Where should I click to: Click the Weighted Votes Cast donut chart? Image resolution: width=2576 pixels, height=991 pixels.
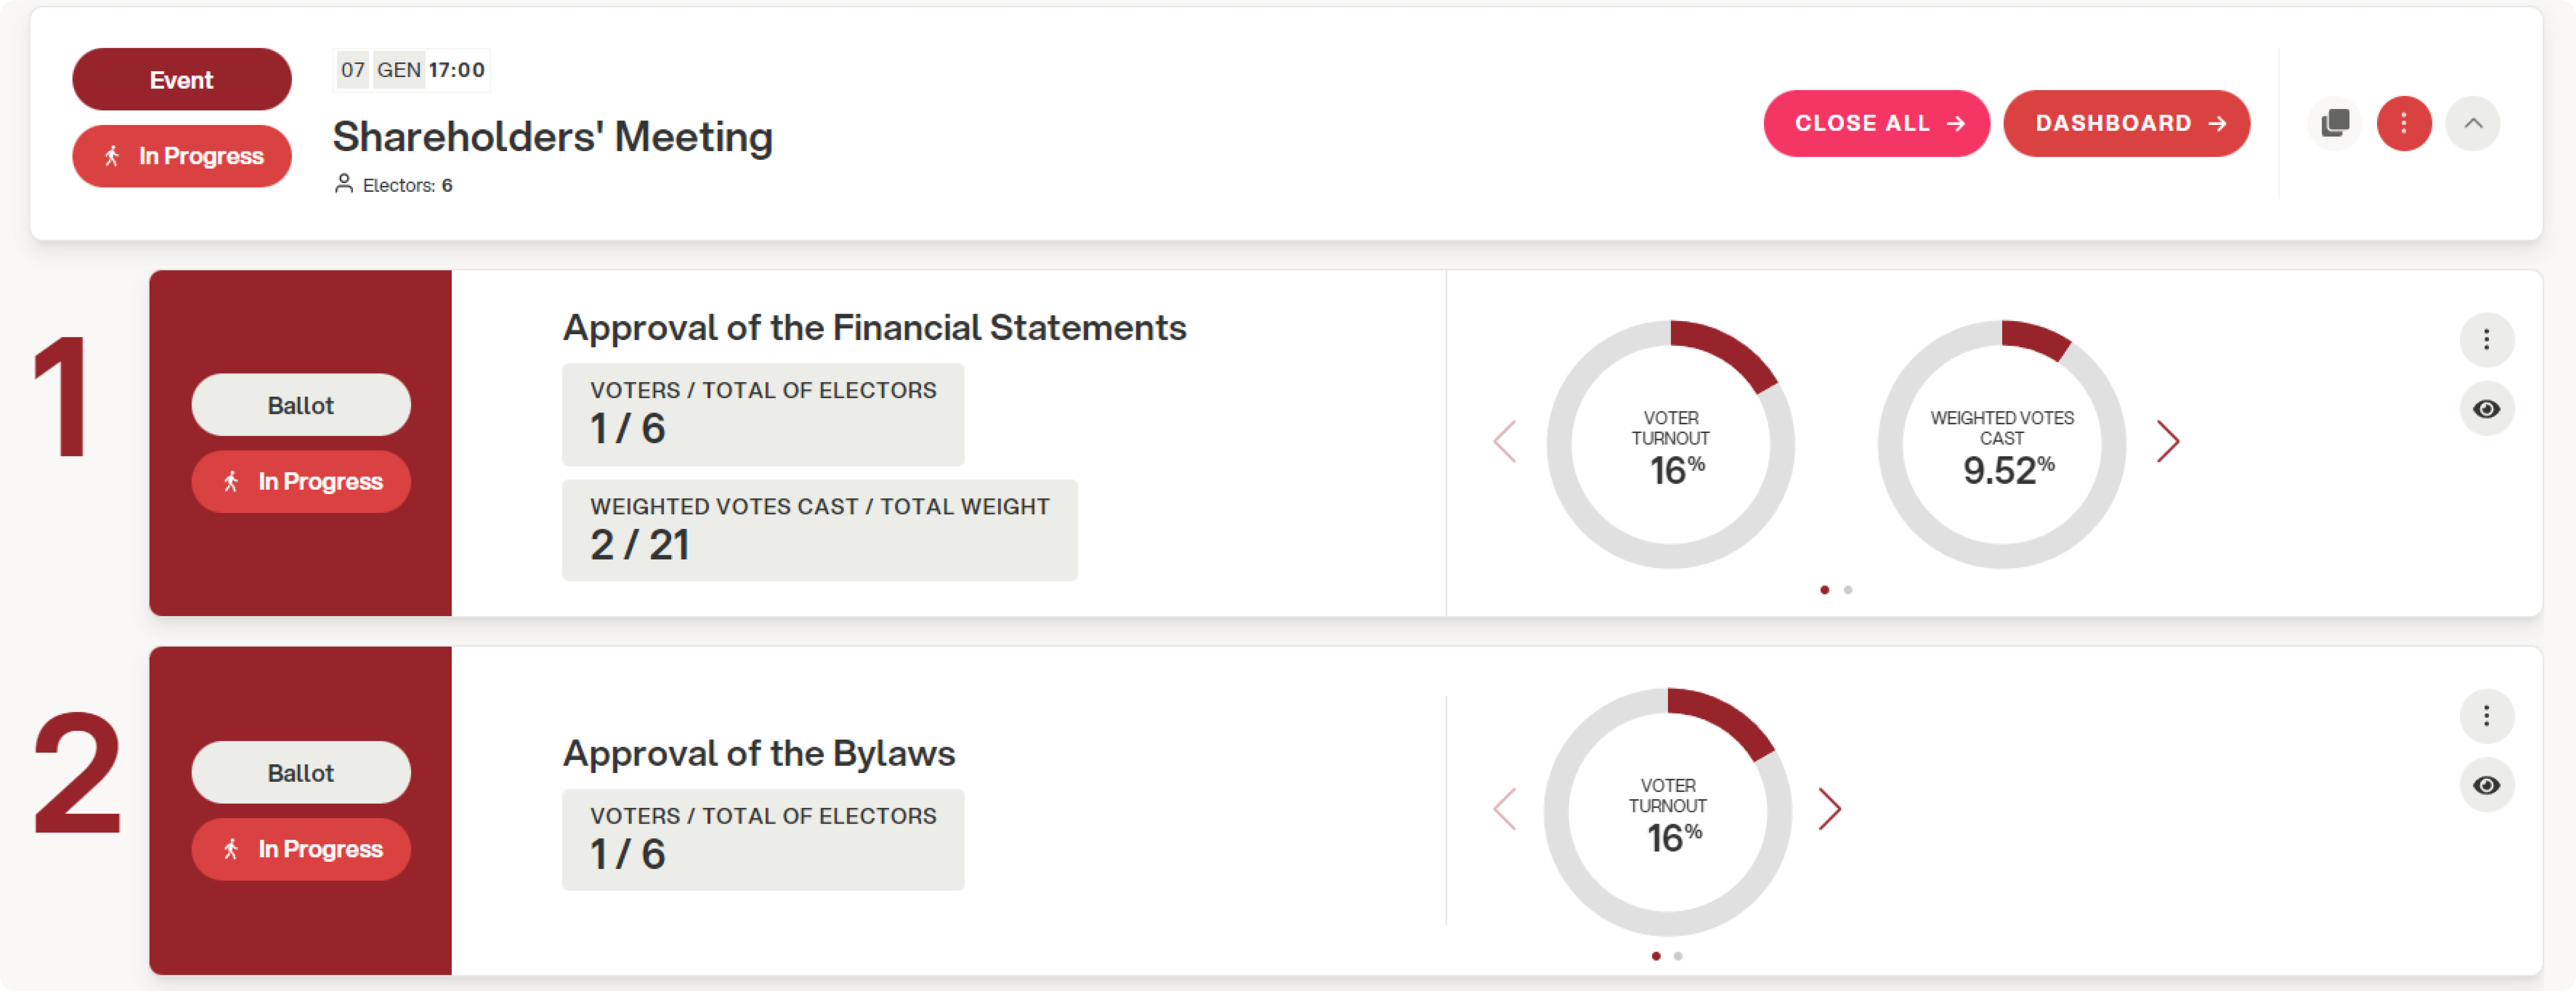(x=2002, y=445)
